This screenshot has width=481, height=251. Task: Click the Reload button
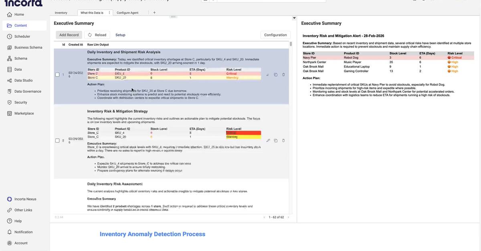pos(97,35)
